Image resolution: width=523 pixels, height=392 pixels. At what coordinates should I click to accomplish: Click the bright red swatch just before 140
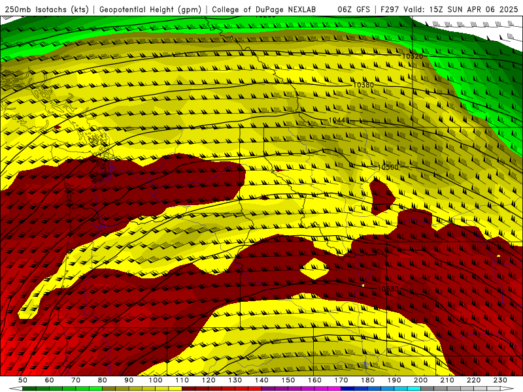point(255,389)
